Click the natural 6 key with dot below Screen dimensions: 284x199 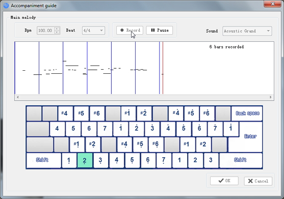148,160
